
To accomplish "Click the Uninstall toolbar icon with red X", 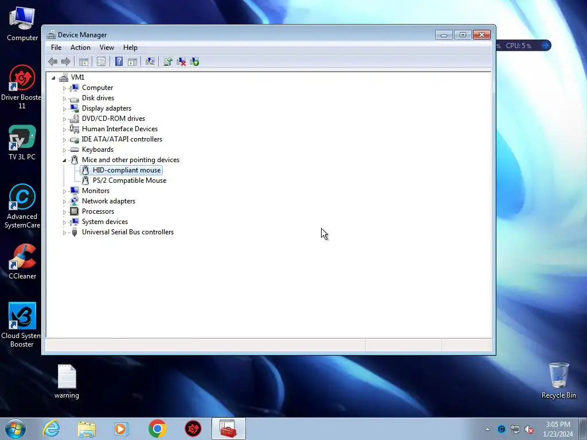I will 181,62.
